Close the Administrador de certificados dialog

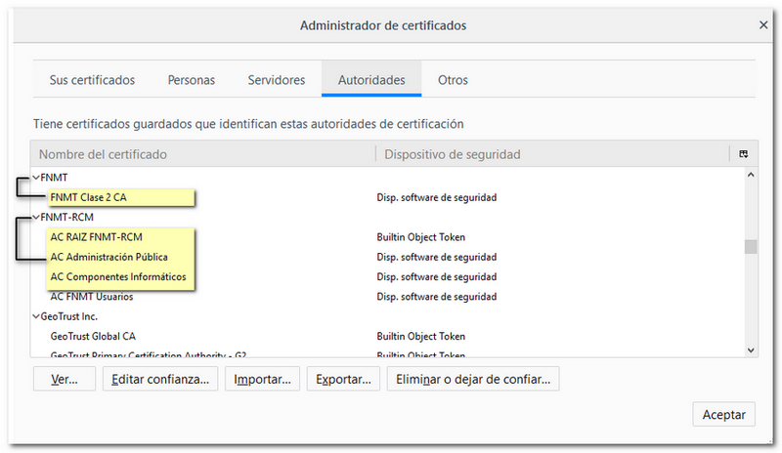[762, 24]
